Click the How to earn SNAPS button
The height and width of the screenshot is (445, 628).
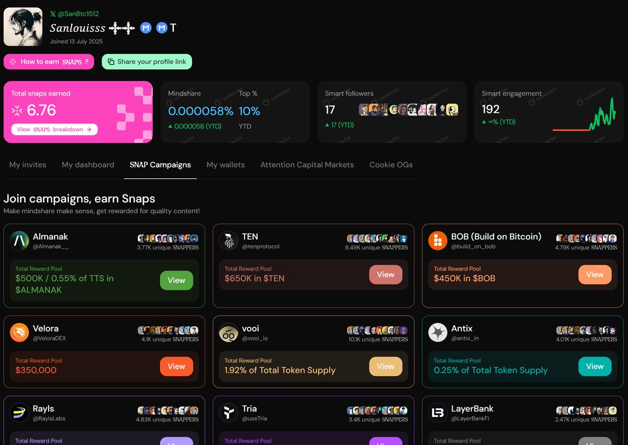tap(49, 62)
